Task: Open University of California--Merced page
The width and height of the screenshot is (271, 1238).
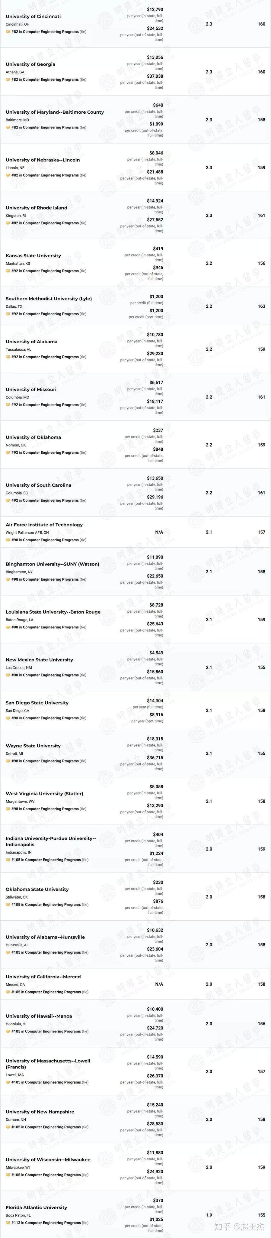Action: [x=43, y=977]
